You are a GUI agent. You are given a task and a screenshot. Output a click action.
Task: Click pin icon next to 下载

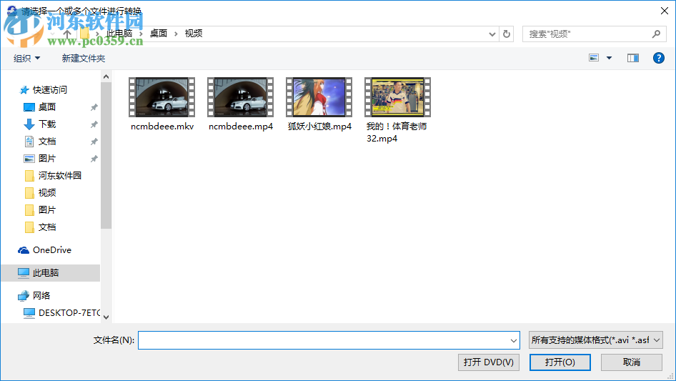(94, 124)
